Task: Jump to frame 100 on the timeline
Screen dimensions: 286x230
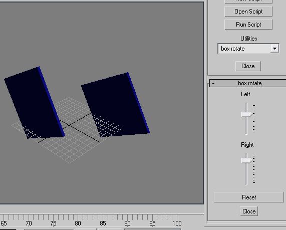Action: 177,223
